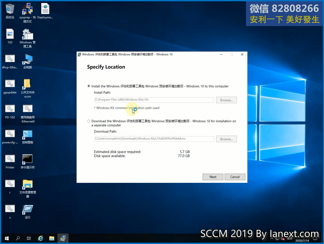Open the Windows Start menu
The width and height of the screenshot is (324, 244).
point(6,239)
